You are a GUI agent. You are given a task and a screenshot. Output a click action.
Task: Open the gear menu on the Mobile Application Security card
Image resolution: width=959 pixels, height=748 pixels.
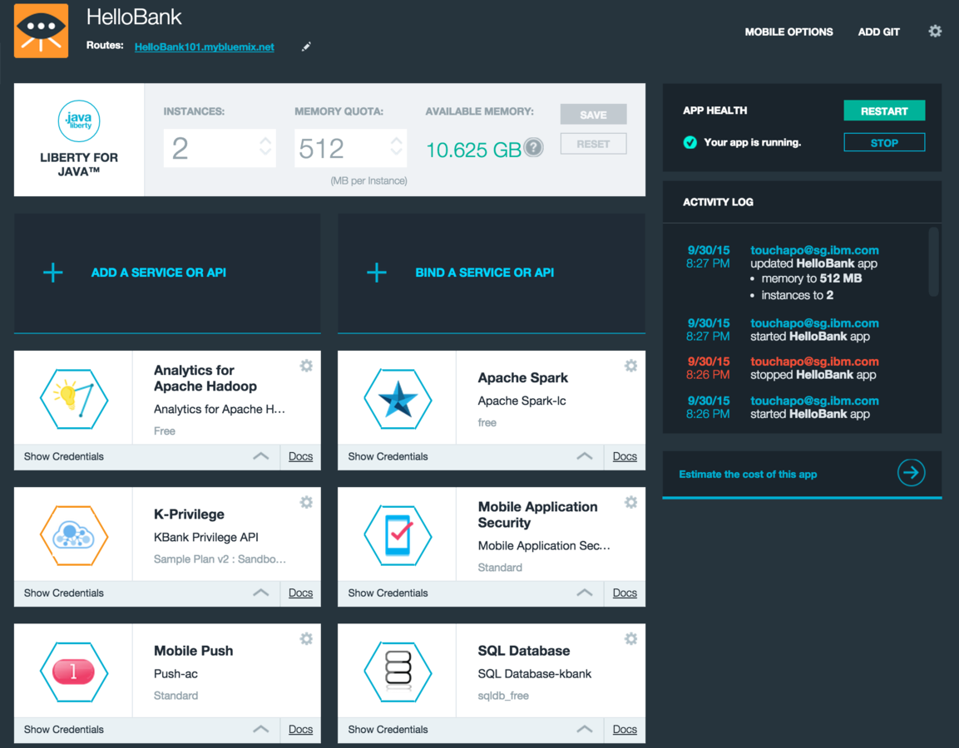click(x=630, y=502)
